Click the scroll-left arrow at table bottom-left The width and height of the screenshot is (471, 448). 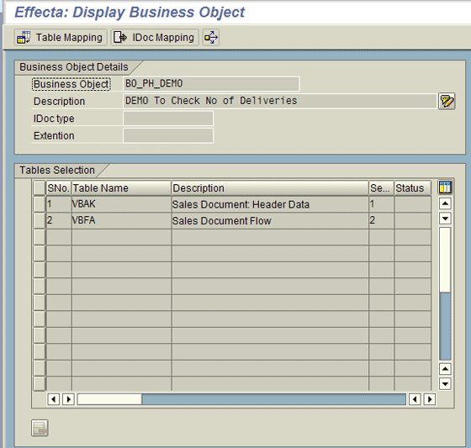54,399
